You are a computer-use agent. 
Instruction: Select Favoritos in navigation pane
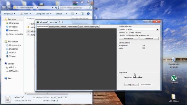pyautogui.click(x=12, y=20)
